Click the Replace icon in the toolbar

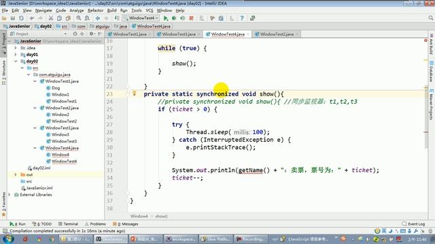coord(87,18)
